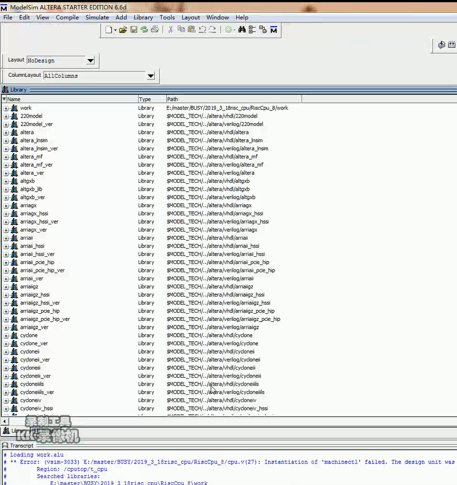The width and height of the screenshot is (457, 485).
Task: Open the Library menu
Action: (x=143, y=17)
